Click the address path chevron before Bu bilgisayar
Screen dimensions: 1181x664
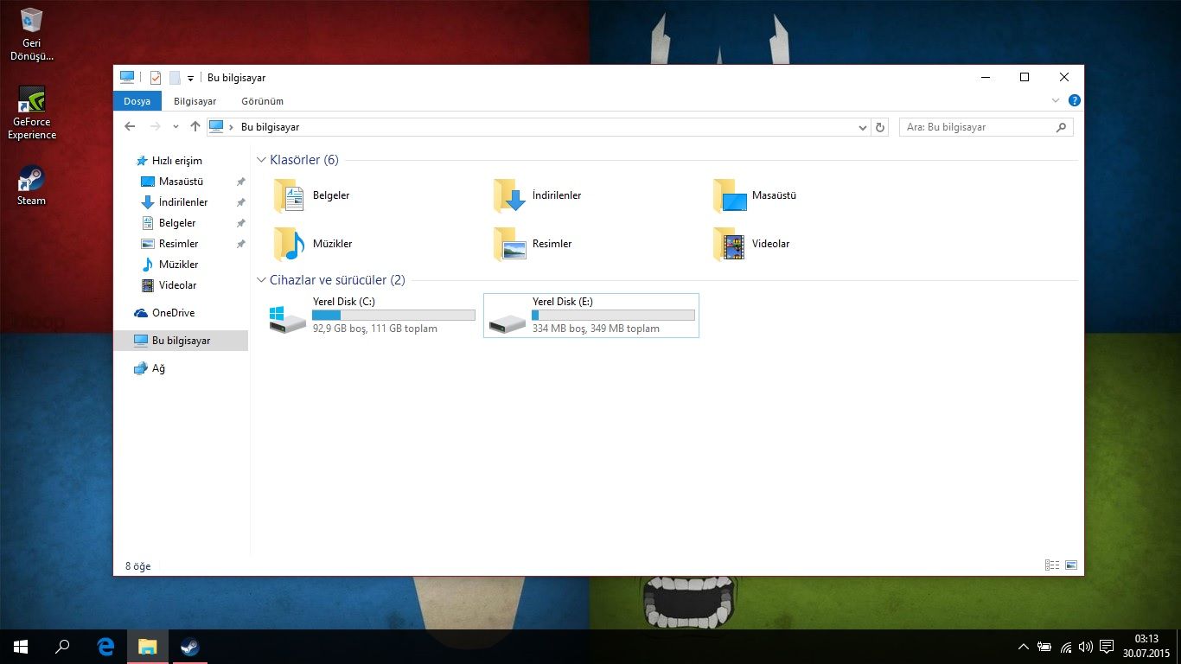pyautogui.click(x=231, y=127)
